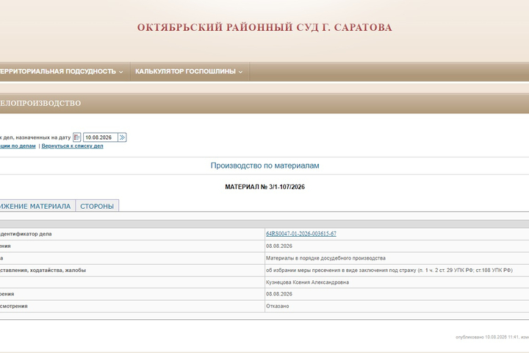Follow Вернуться к списку дел link
529x353 pixels.
tap(72, 146)
